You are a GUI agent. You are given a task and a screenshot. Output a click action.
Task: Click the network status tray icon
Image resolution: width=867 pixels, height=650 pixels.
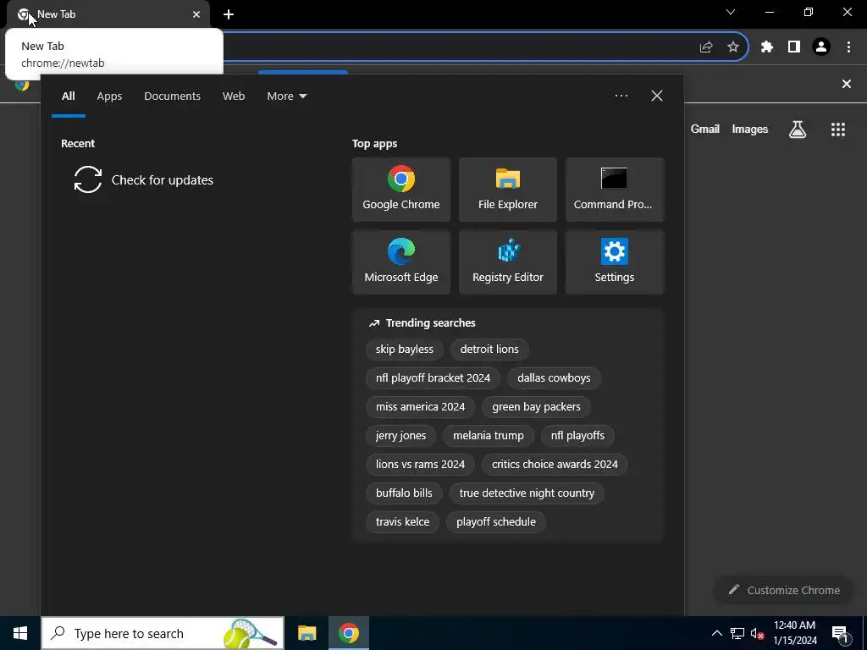[737, 633]
